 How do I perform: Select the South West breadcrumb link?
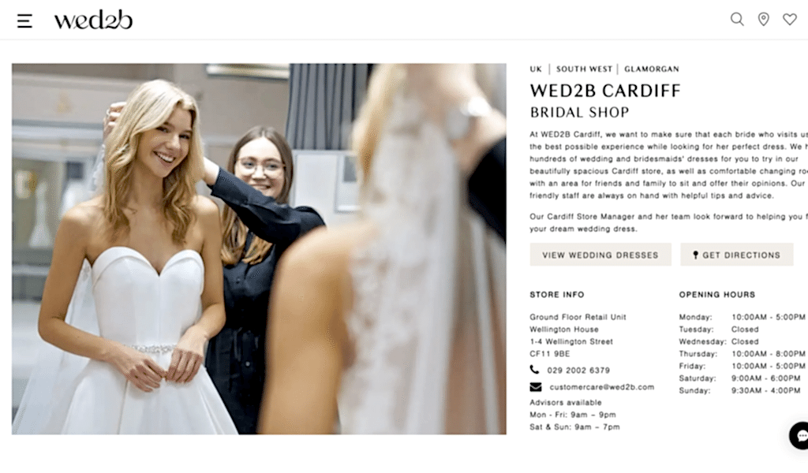coord(584,69)
